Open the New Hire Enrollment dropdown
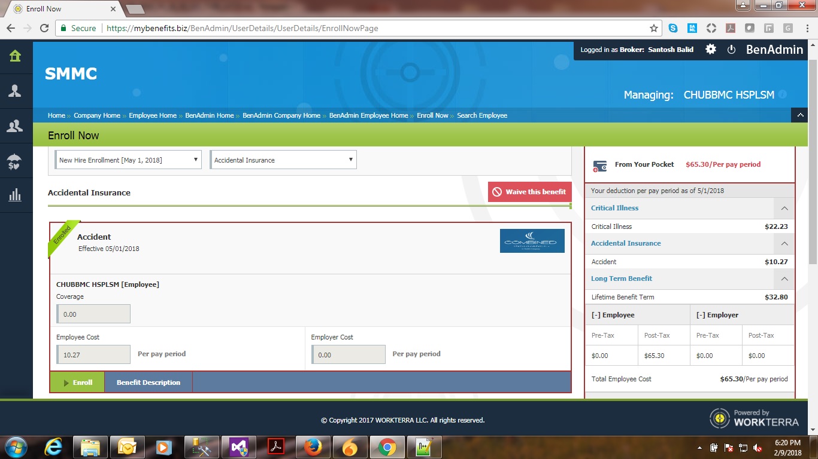Screen dimensions: 818x459 click(128, 160)
